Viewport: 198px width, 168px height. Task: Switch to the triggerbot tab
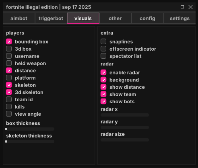click(51, 18)
